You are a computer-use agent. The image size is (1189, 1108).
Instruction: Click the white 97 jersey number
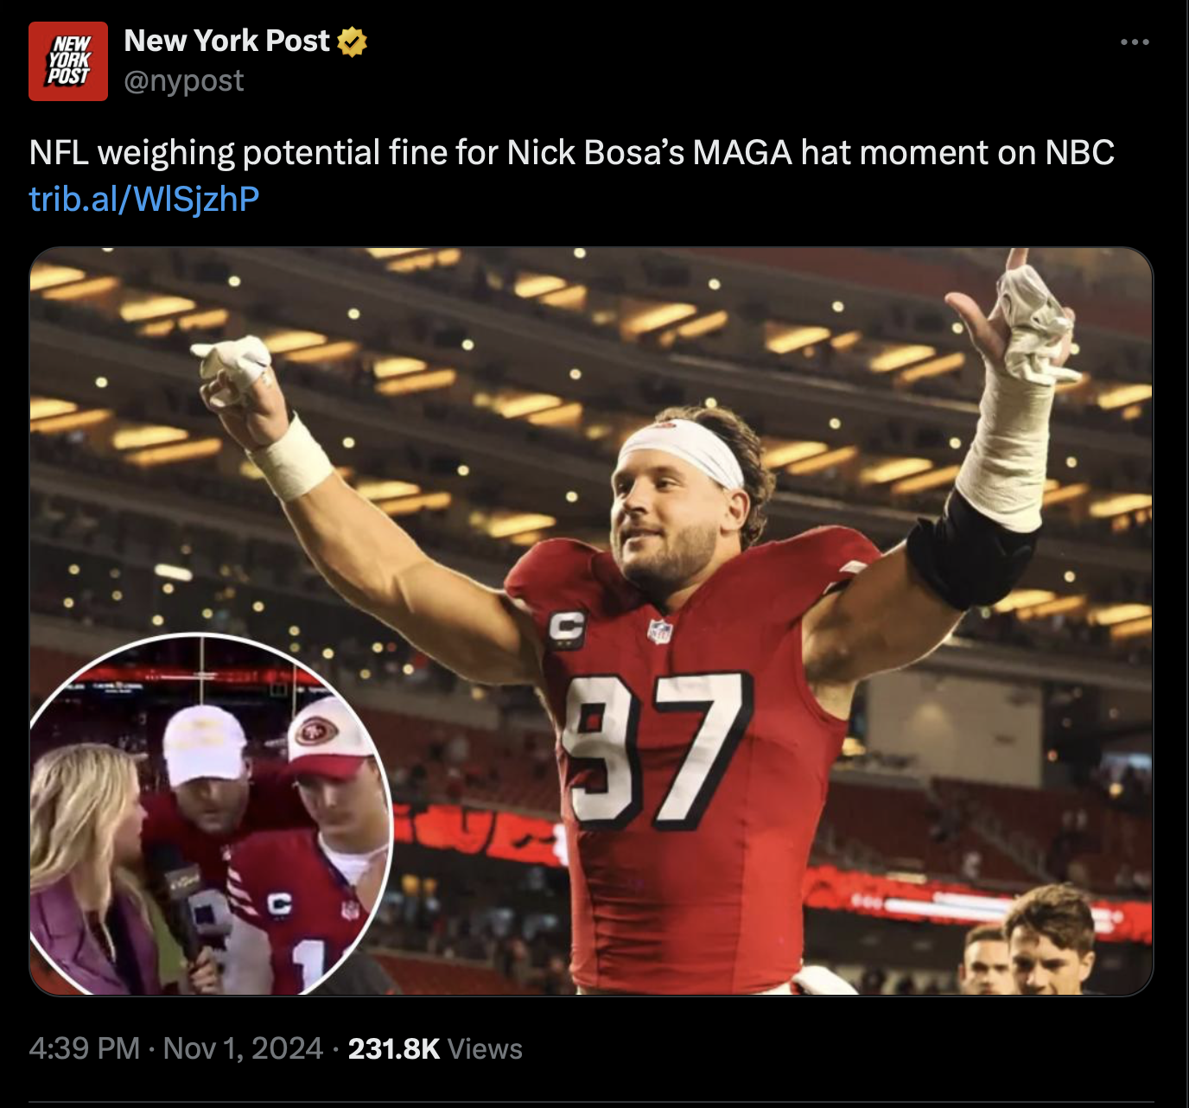pyautogui.click(x=652, y=748)
